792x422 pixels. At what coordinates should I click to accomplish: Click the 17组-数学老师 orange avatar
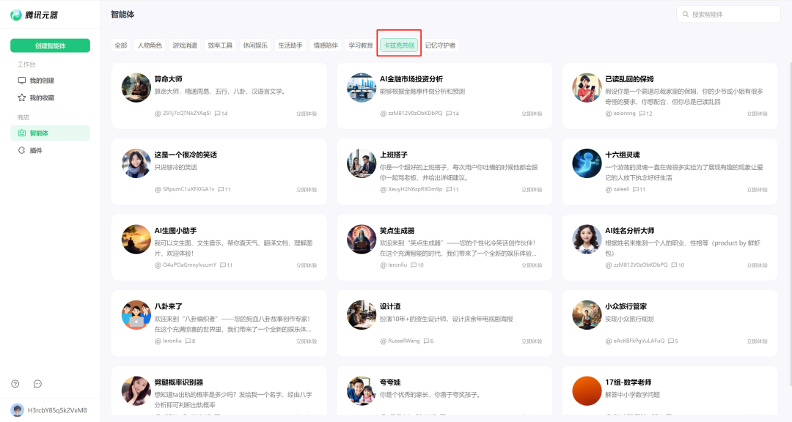[587, 390]
